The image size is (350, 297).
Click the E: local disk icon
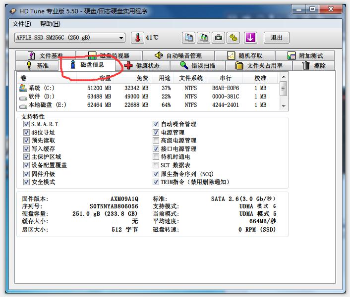pos(23,106)
